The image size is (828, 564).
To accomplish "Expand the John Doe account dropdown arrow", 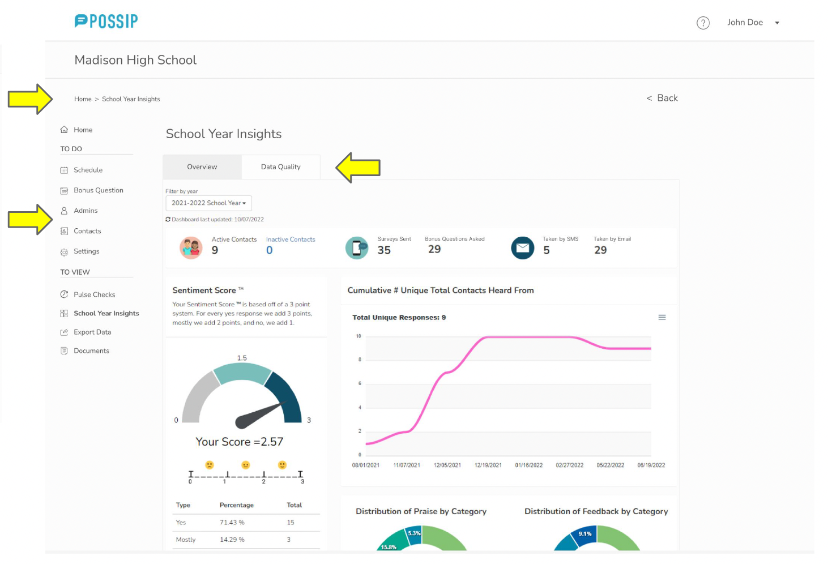I will pos(777,23).
